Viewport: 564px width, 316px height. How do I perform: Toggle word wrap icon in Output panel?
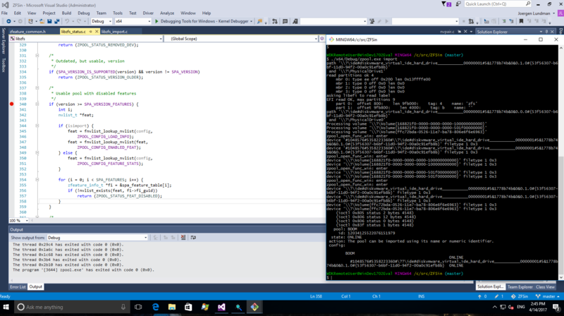click(193, 238)
